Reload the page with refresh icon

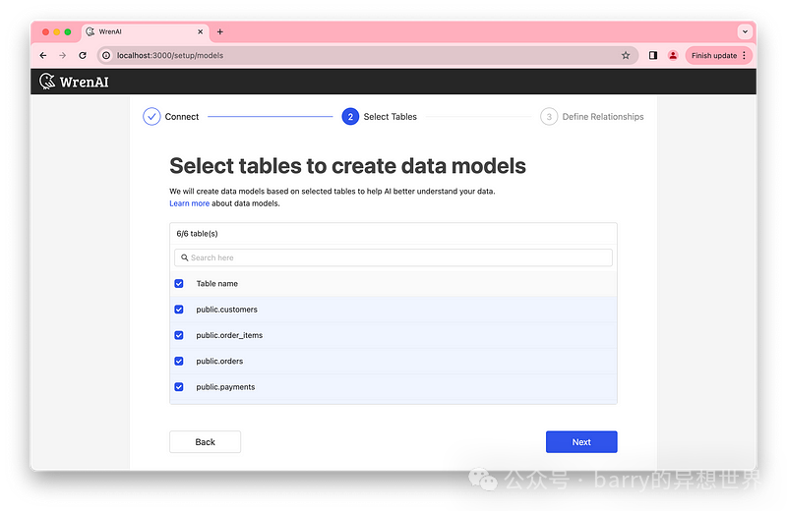tap(83, 56)
